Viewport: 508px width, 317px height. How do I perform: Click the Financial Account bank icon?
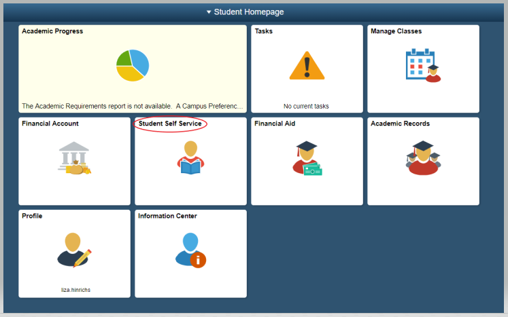pyautogui.click(x=74, y=158)
